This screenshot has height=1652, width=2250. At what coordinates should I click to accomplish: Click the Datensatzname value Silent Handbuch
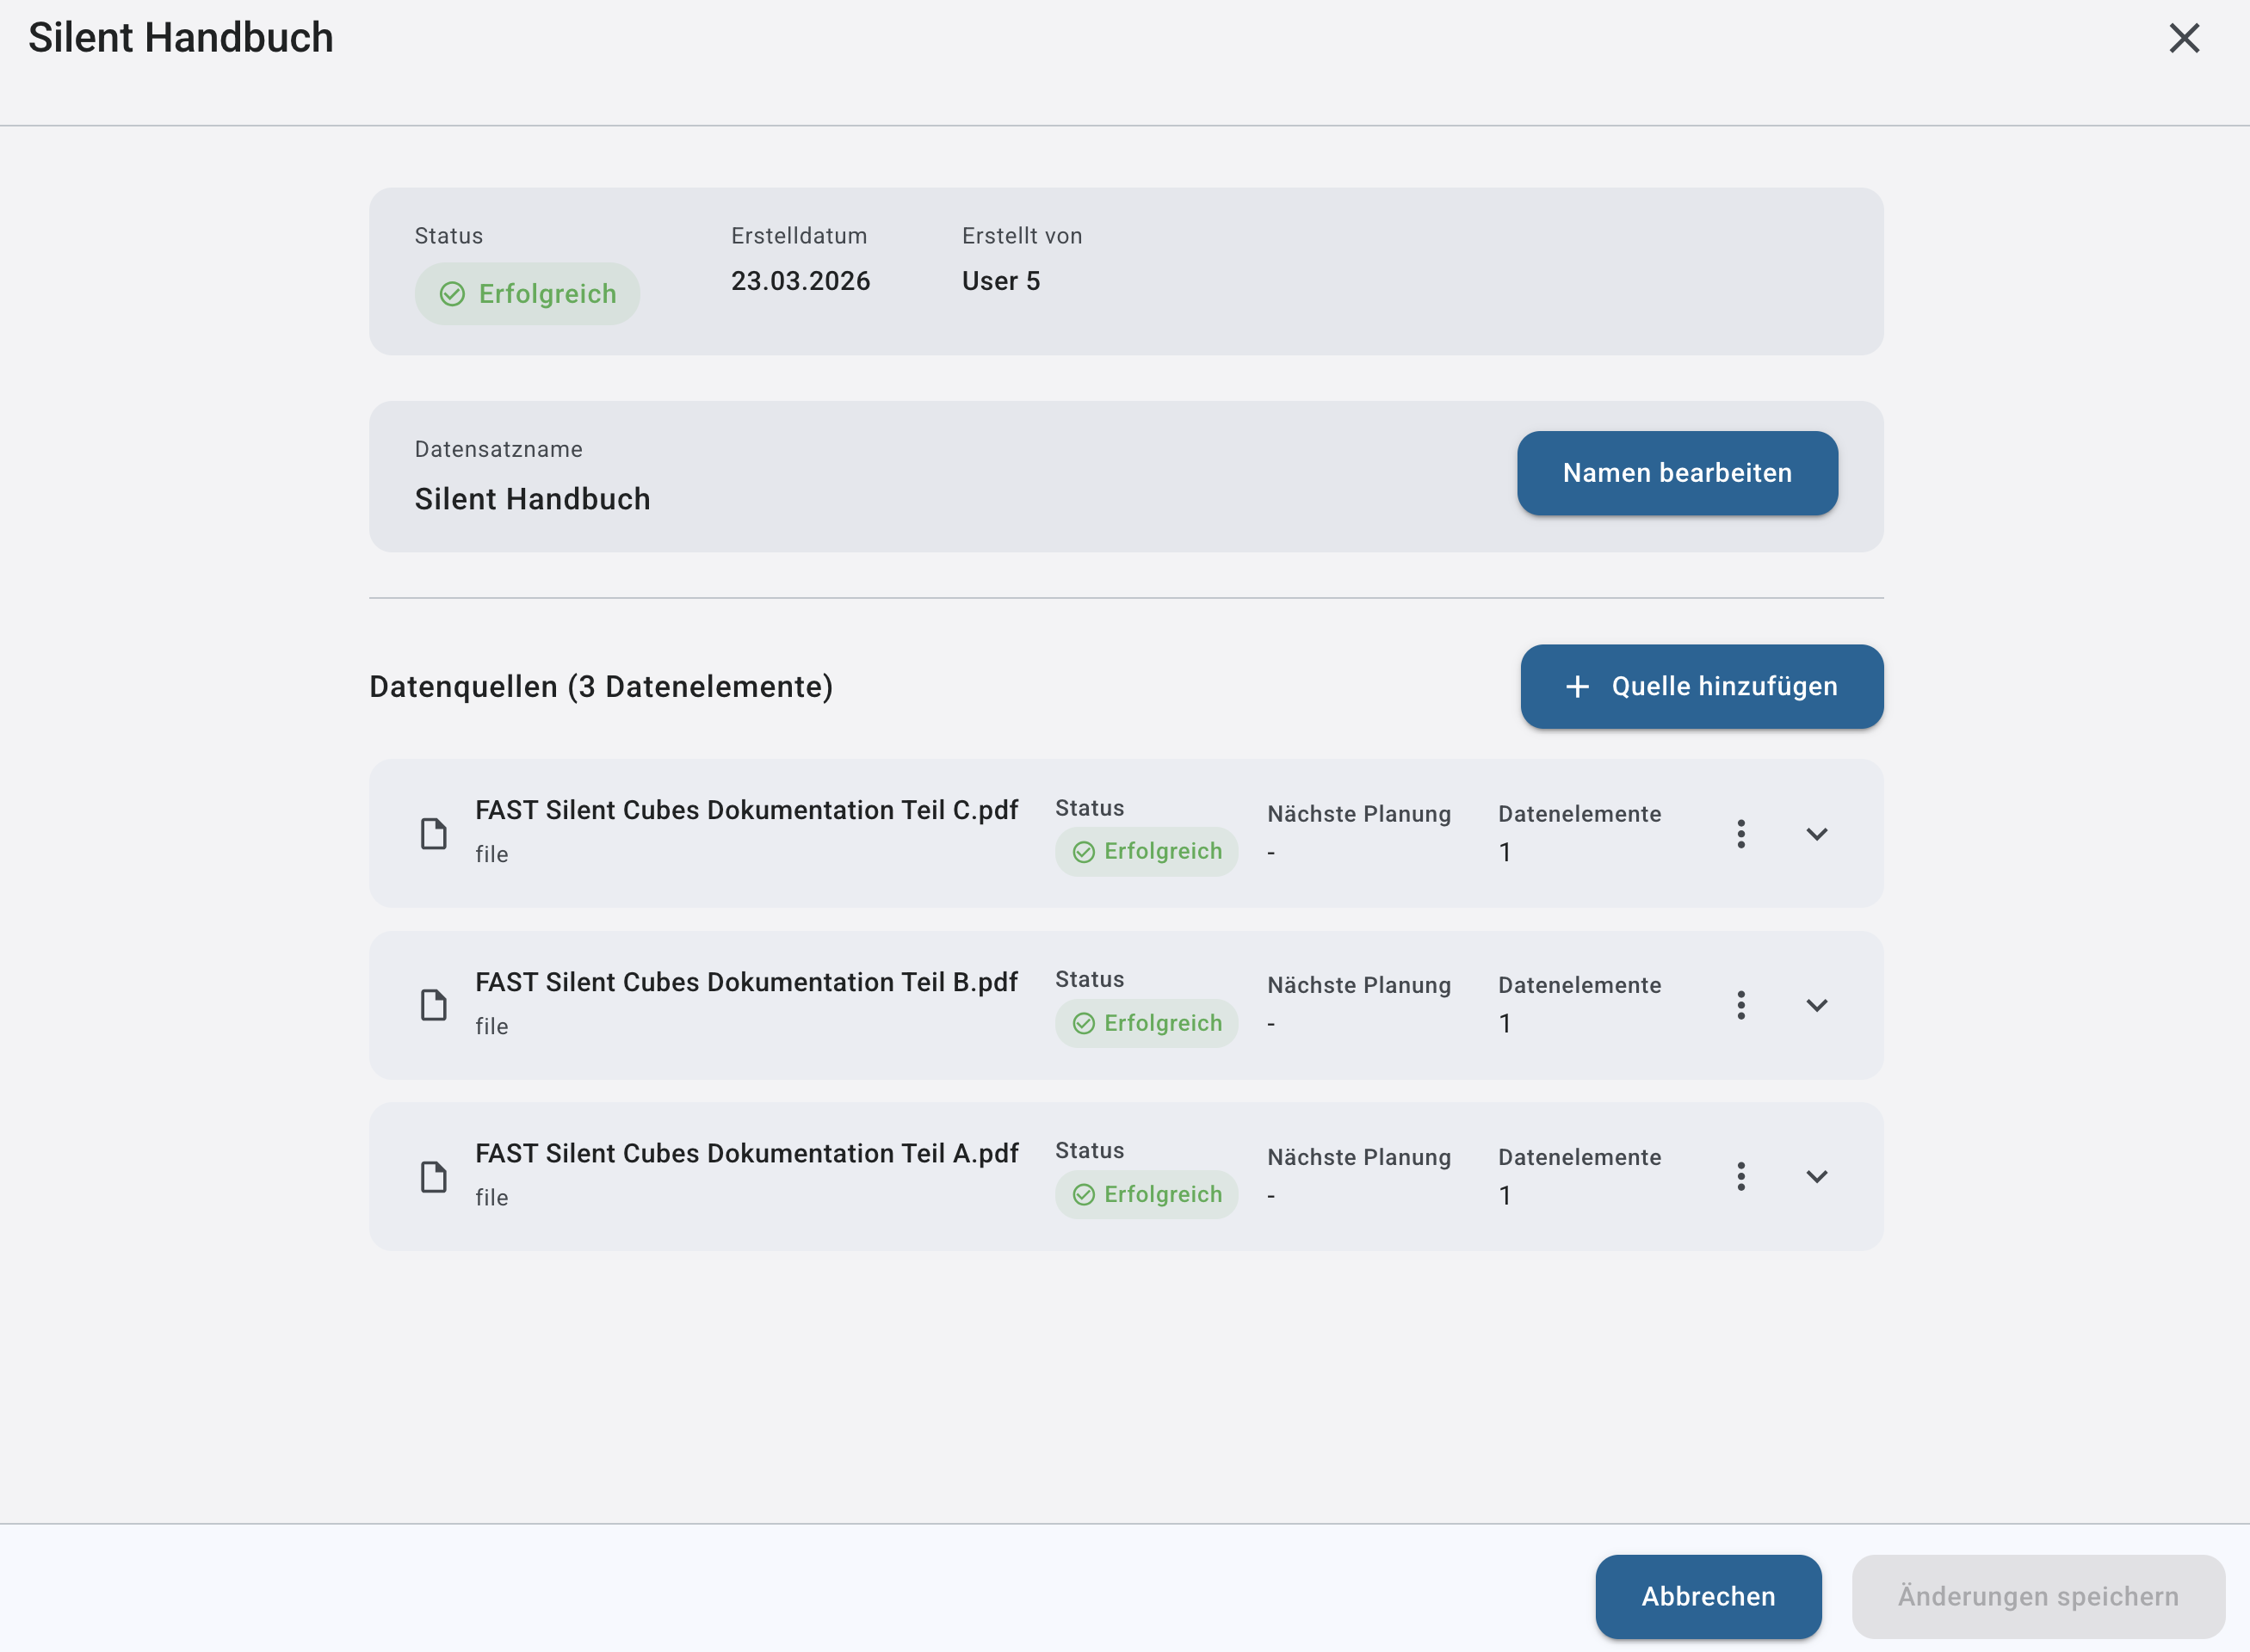coord(532,499)
